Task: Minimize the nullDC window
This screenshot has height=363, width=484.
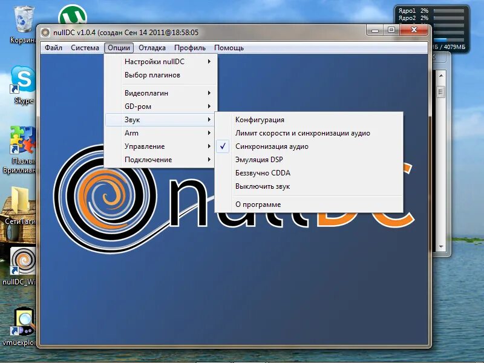Action: pyautogui.click(x=374, y=30)
